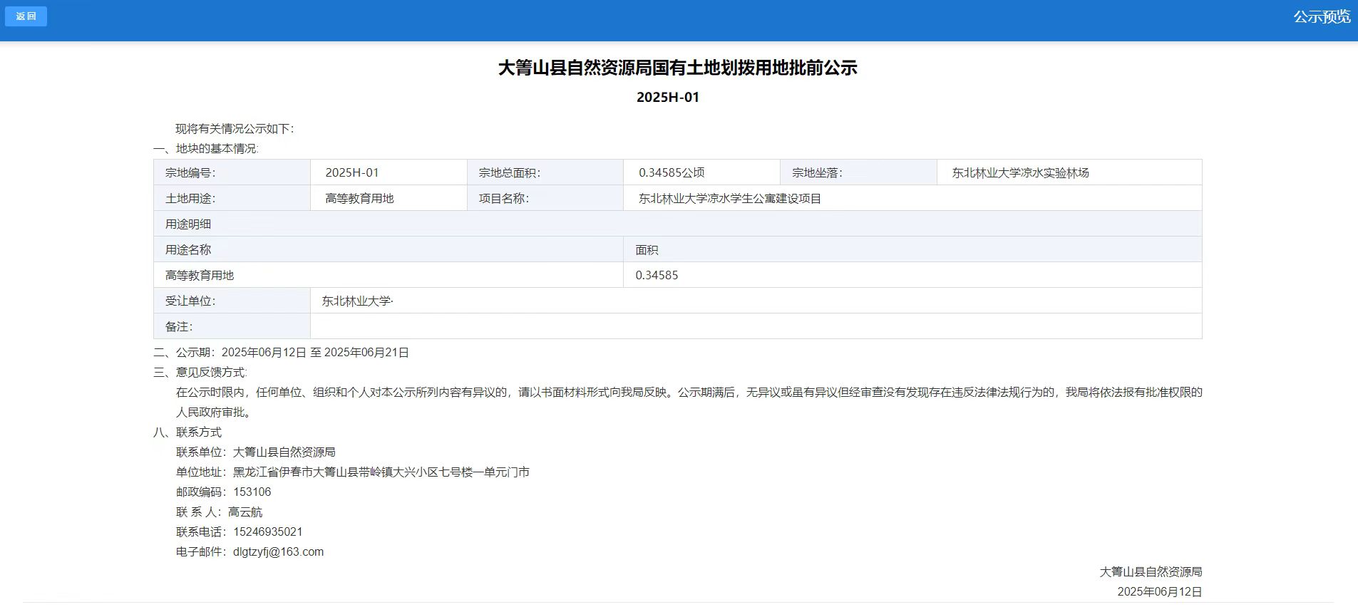Click the 土地用途 label cell

[232, 198]
